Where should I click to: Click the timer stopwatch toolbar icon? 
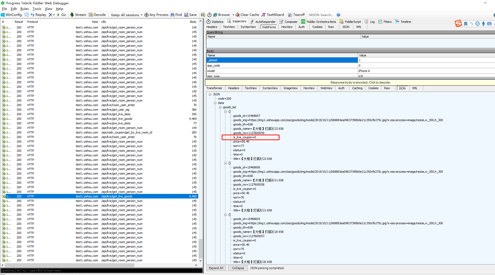pyautogui.click(x=209, y=15)
